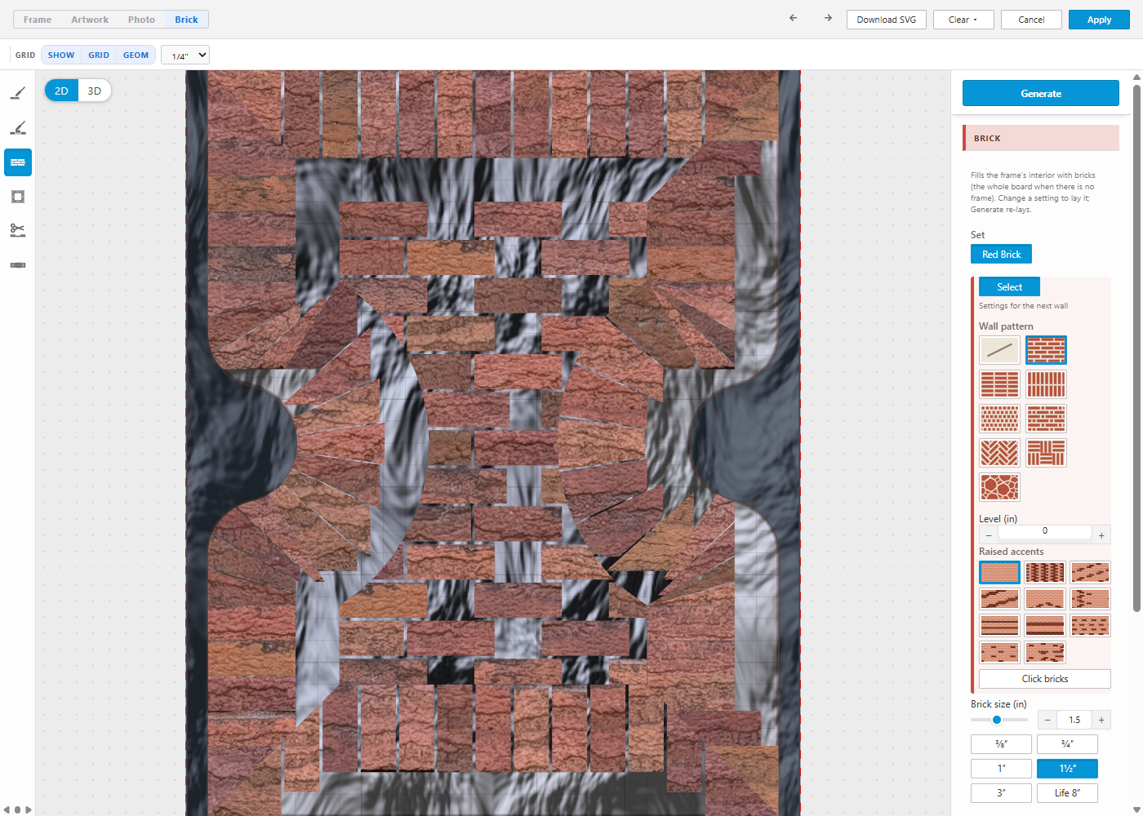Switch the view to 3D
This screenshot has width=1143, height=816.
(x=95, y=91)
